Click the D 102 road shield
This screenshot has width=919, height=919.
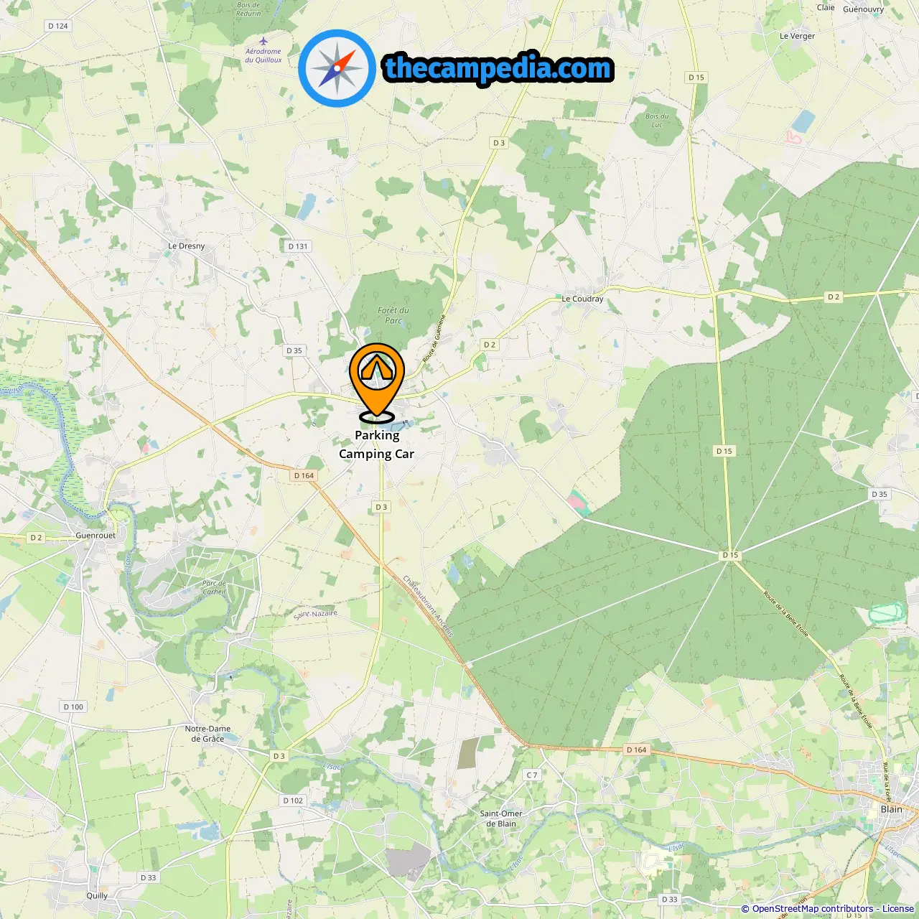(293, 801)
